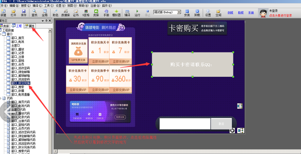Select 窗口_首页 in the project tree
This screenshot has height=154, width=301.
click(17, 38)
